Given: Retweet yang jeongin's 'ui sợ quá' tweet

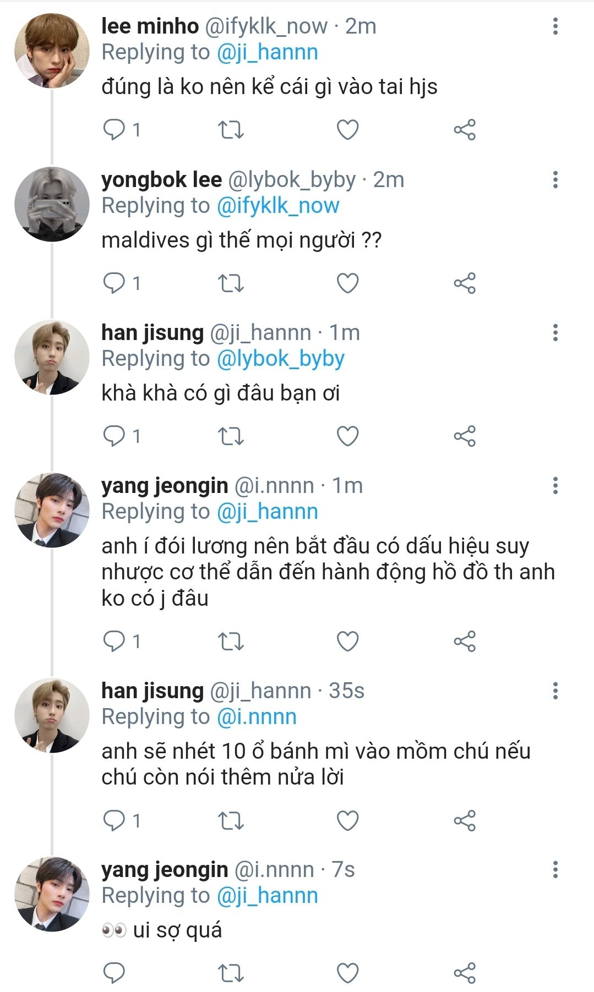Looking at the screenshot, I should pyautogui.click(x=231, y=973).
